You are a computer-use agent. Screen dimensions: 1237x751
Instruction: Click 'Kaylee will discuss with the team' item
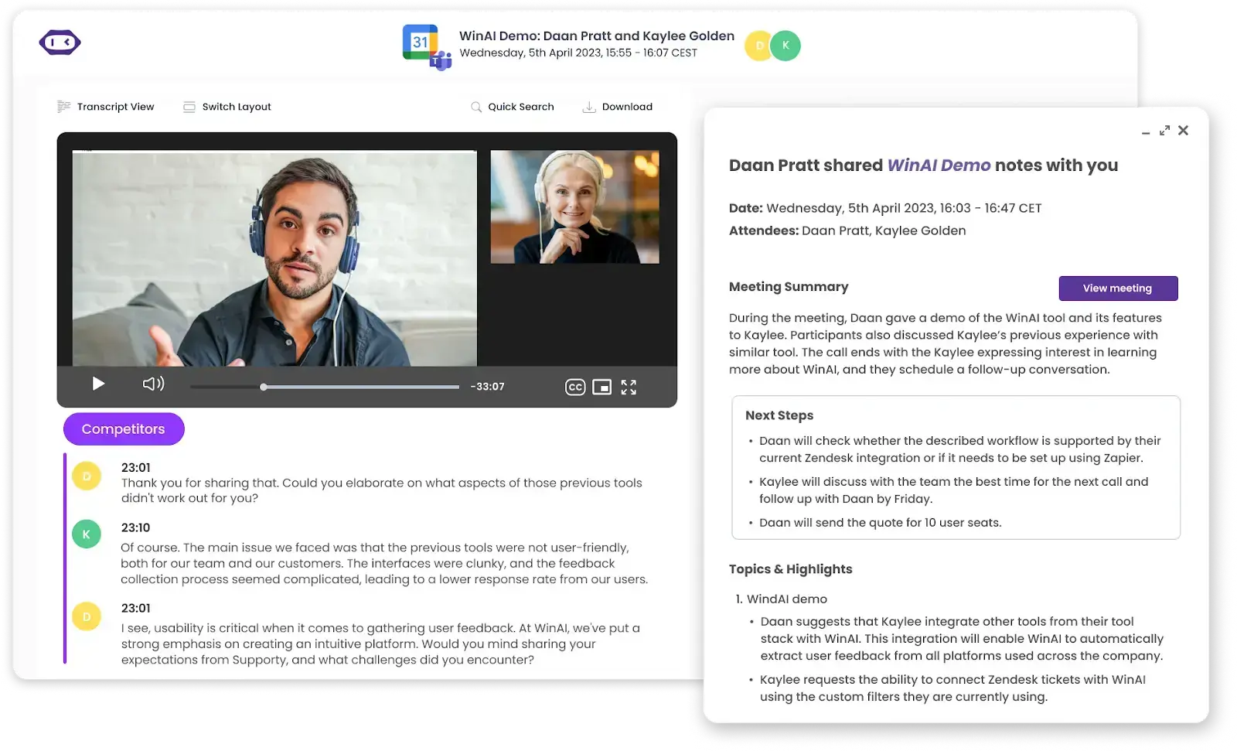coord(953,490)
